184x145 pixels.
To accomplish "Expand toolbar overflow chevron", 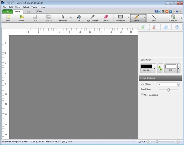I will [181, 18].
